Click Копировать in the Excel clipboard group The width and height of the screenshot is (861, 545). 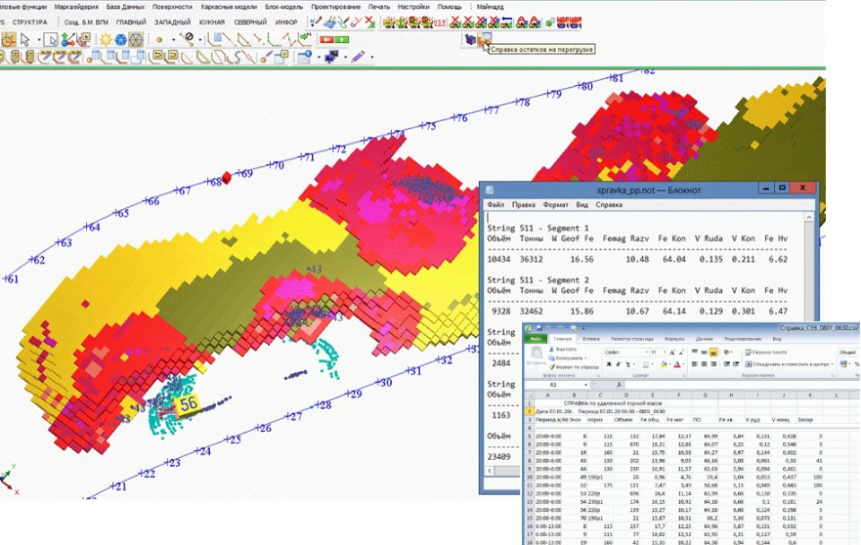566,358
